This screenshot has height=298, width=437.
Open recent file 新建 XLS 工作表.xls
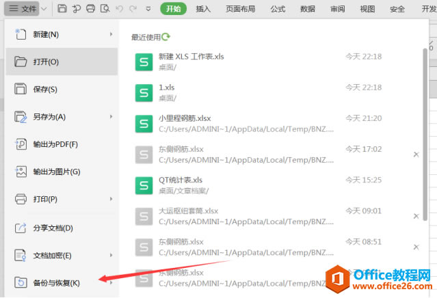tap(277, 62)
